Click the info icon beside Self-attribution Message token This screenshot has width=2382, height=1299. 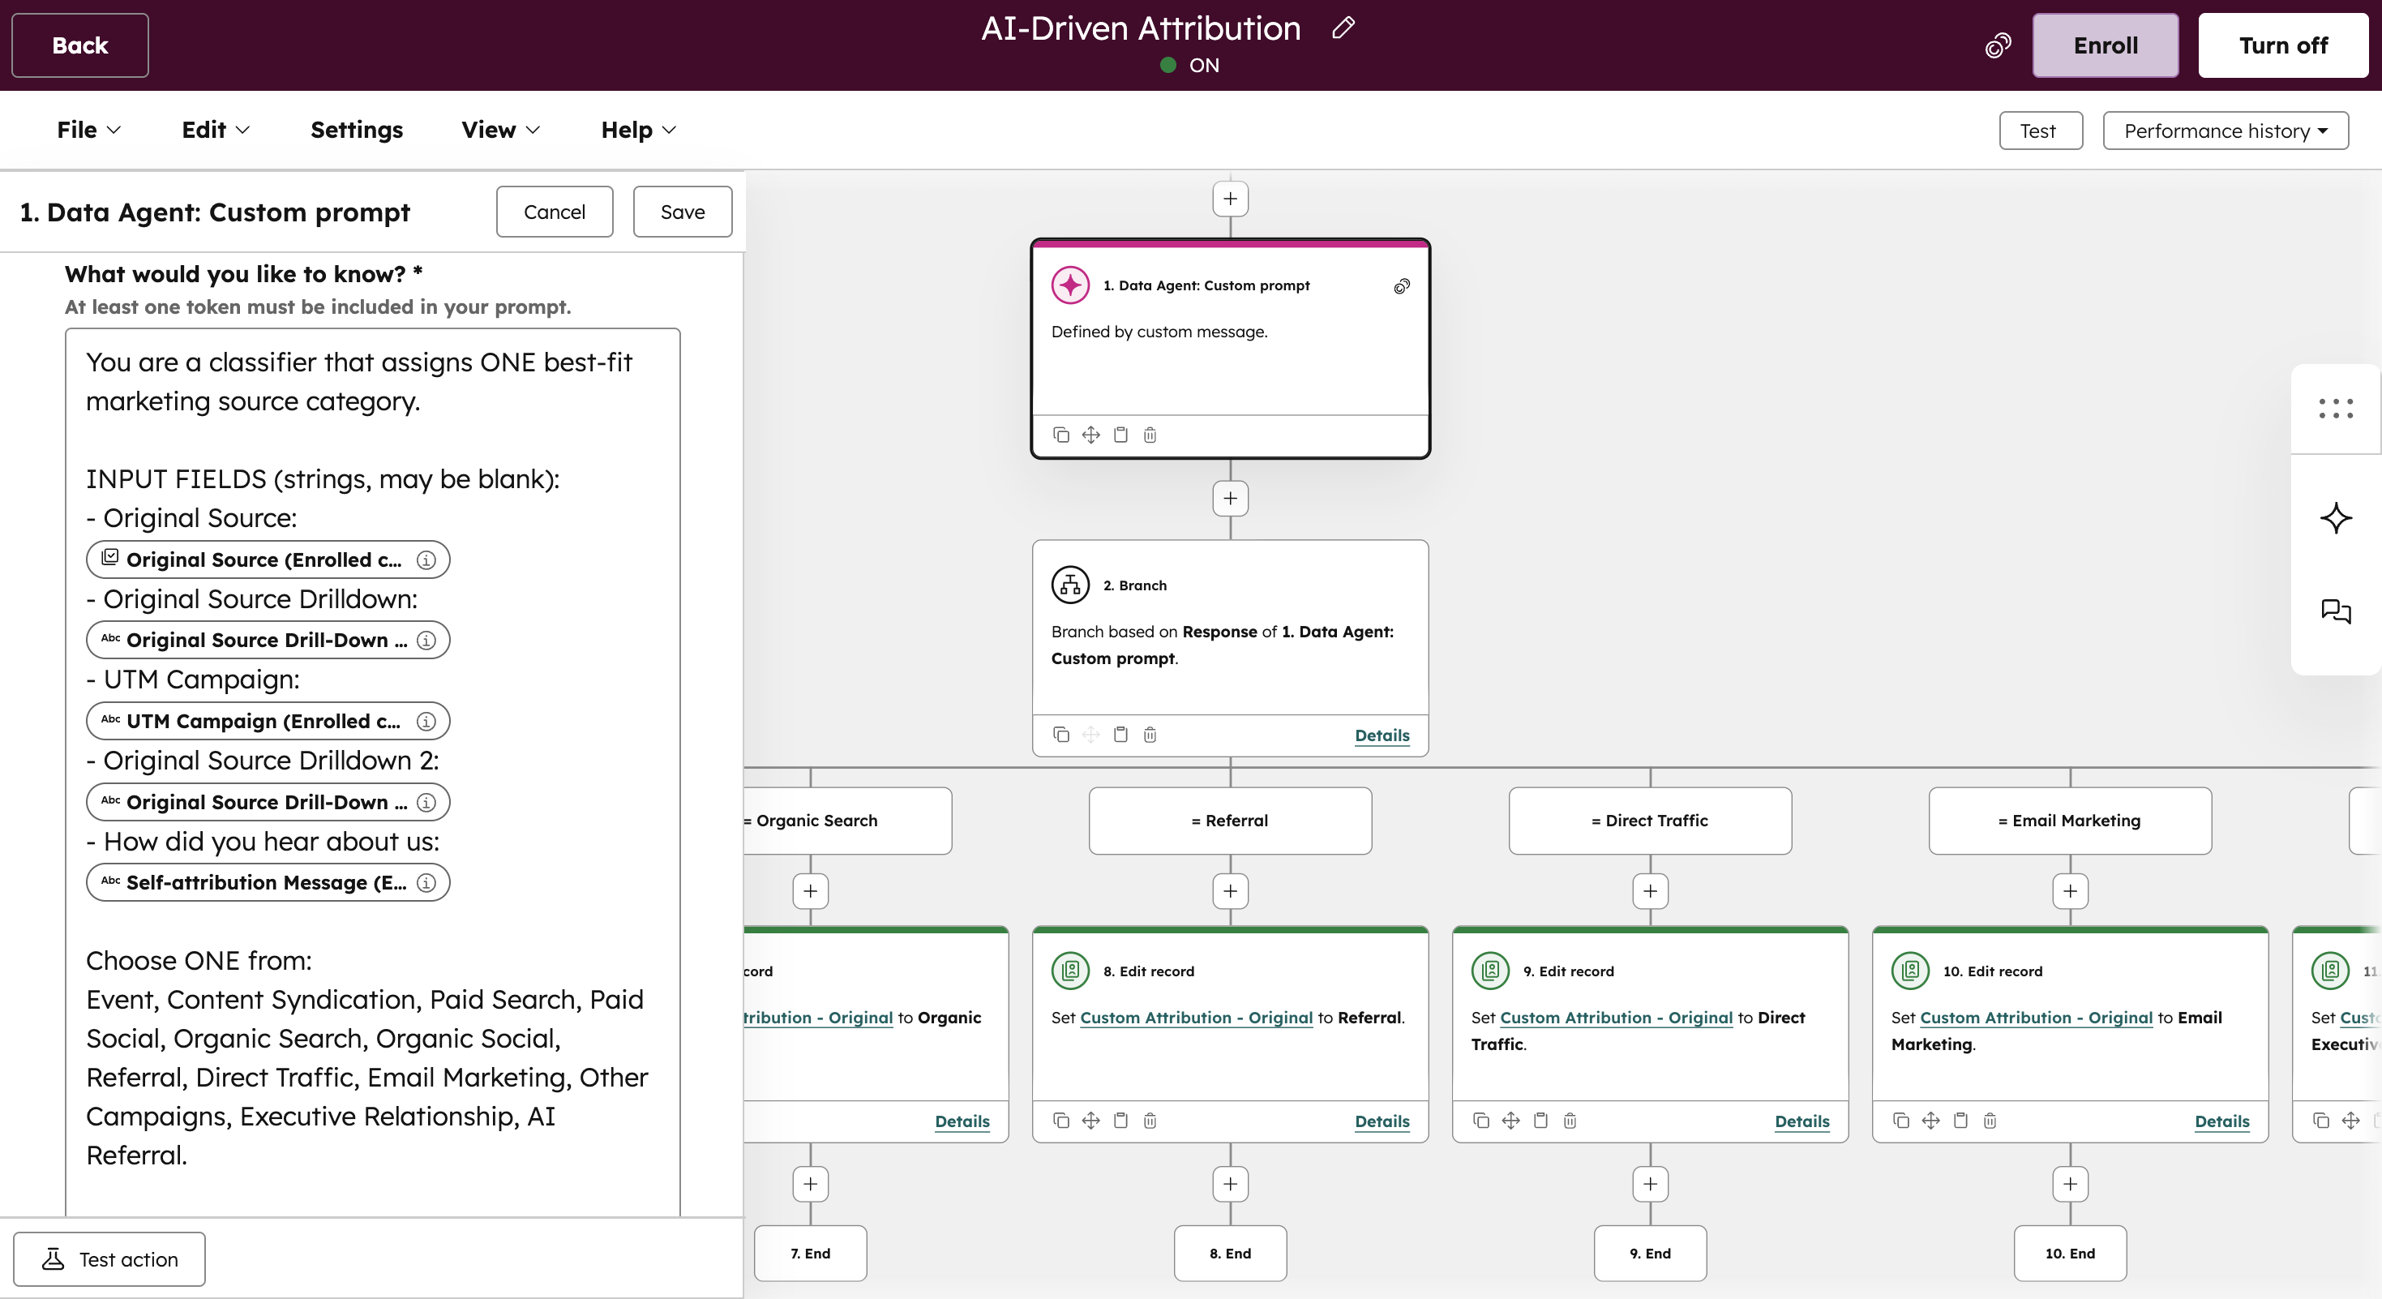point(426,882)
